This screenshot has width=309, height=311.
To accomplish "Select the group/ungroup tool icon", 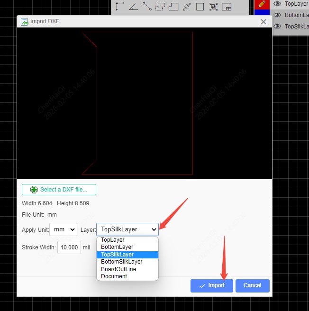I will click(x=213, y=7).
